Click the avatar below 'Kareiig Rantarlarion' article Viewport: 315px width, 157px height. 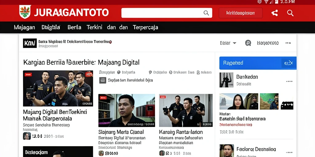(x=162, y=153)
